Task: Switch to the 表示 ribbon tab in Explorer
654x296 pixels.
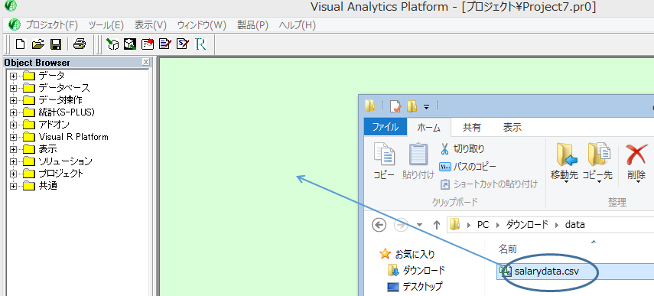Action: (512, 128)
